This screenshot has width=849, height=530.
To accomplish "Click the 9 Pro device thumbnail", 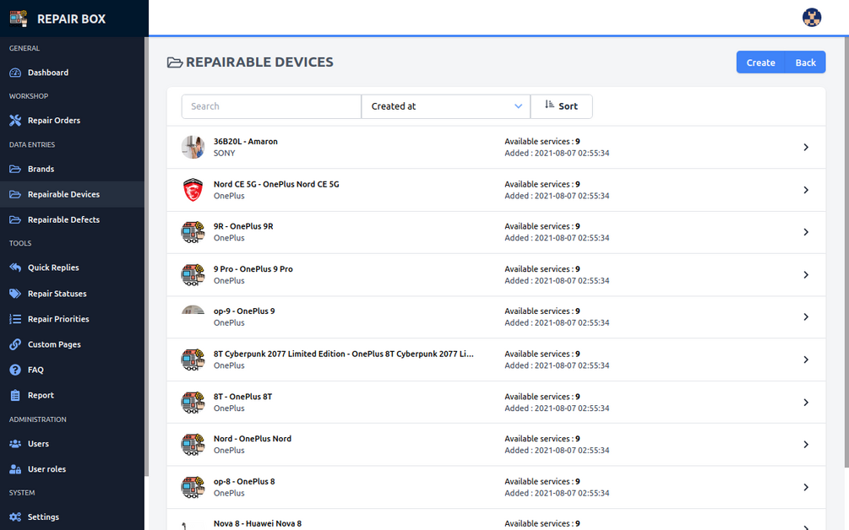I will point(193,275).
